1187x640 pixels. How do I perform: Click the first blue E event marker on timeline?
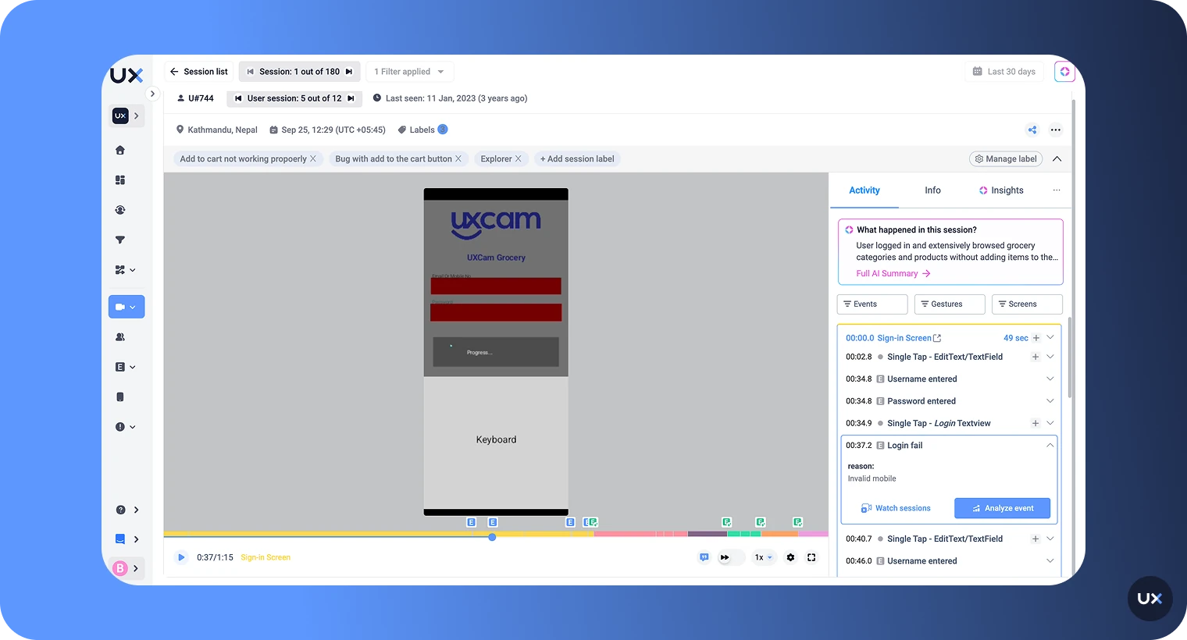(x=471, y=522)
